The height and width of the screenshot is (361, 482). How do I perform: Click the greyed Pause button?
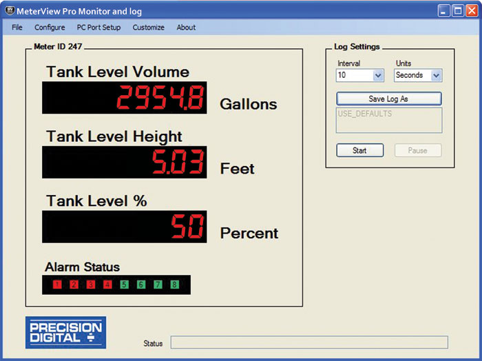click(418, 150)
